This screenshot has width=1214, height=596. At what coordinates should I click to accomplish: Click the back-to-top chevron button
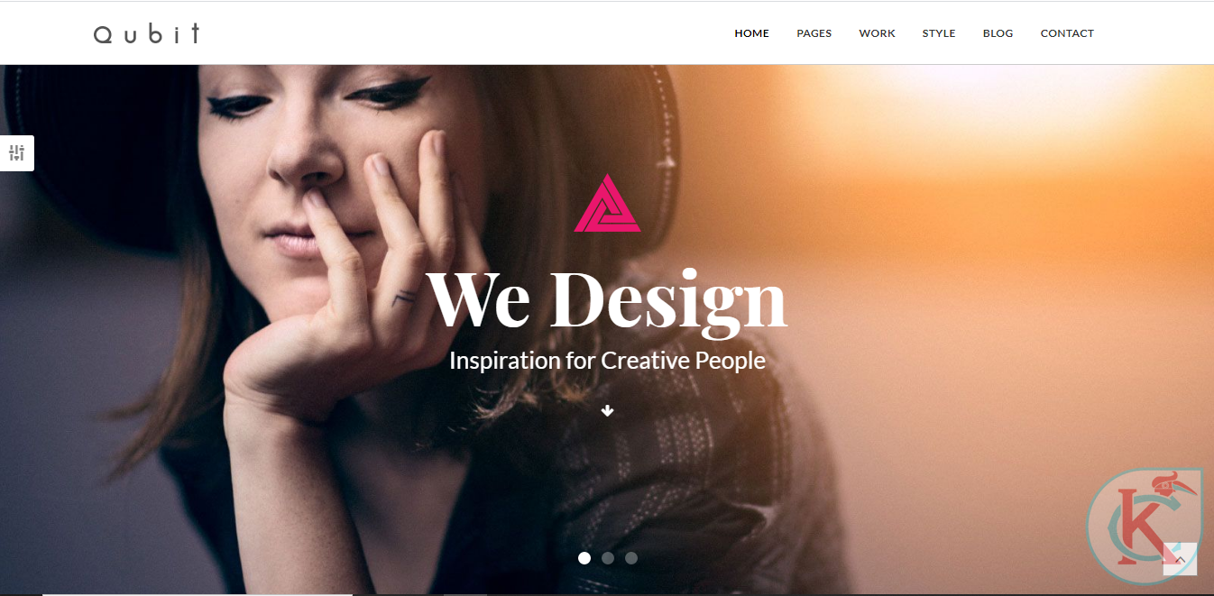click(1180, 559)
